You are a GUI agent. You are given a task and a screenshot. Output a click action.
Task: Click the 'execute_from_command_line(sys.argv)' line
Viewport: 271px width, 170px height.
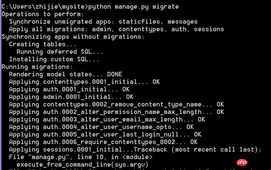82,164
